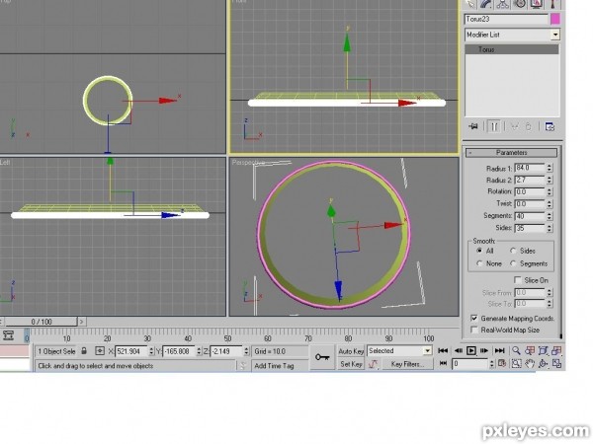The width and height of the screenshot is (593, 444).
Task: Select the Smooth Sides radio button
Action: pos(513,251)
